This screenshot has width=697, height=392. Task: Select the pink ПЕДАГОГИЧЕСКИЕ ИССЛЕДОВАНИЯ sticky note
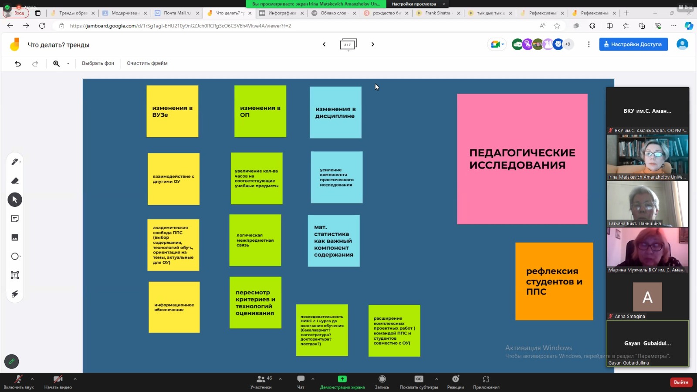(x=522, y=159)
